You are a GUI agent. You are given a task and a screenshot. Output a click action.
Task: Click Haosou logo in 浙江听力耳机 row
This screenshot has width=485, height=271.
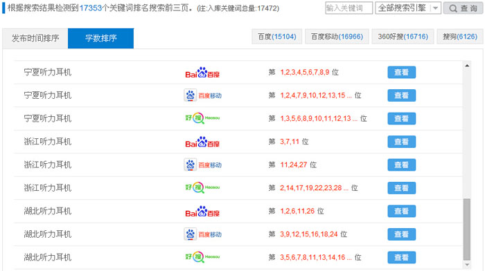pos(202,187)
